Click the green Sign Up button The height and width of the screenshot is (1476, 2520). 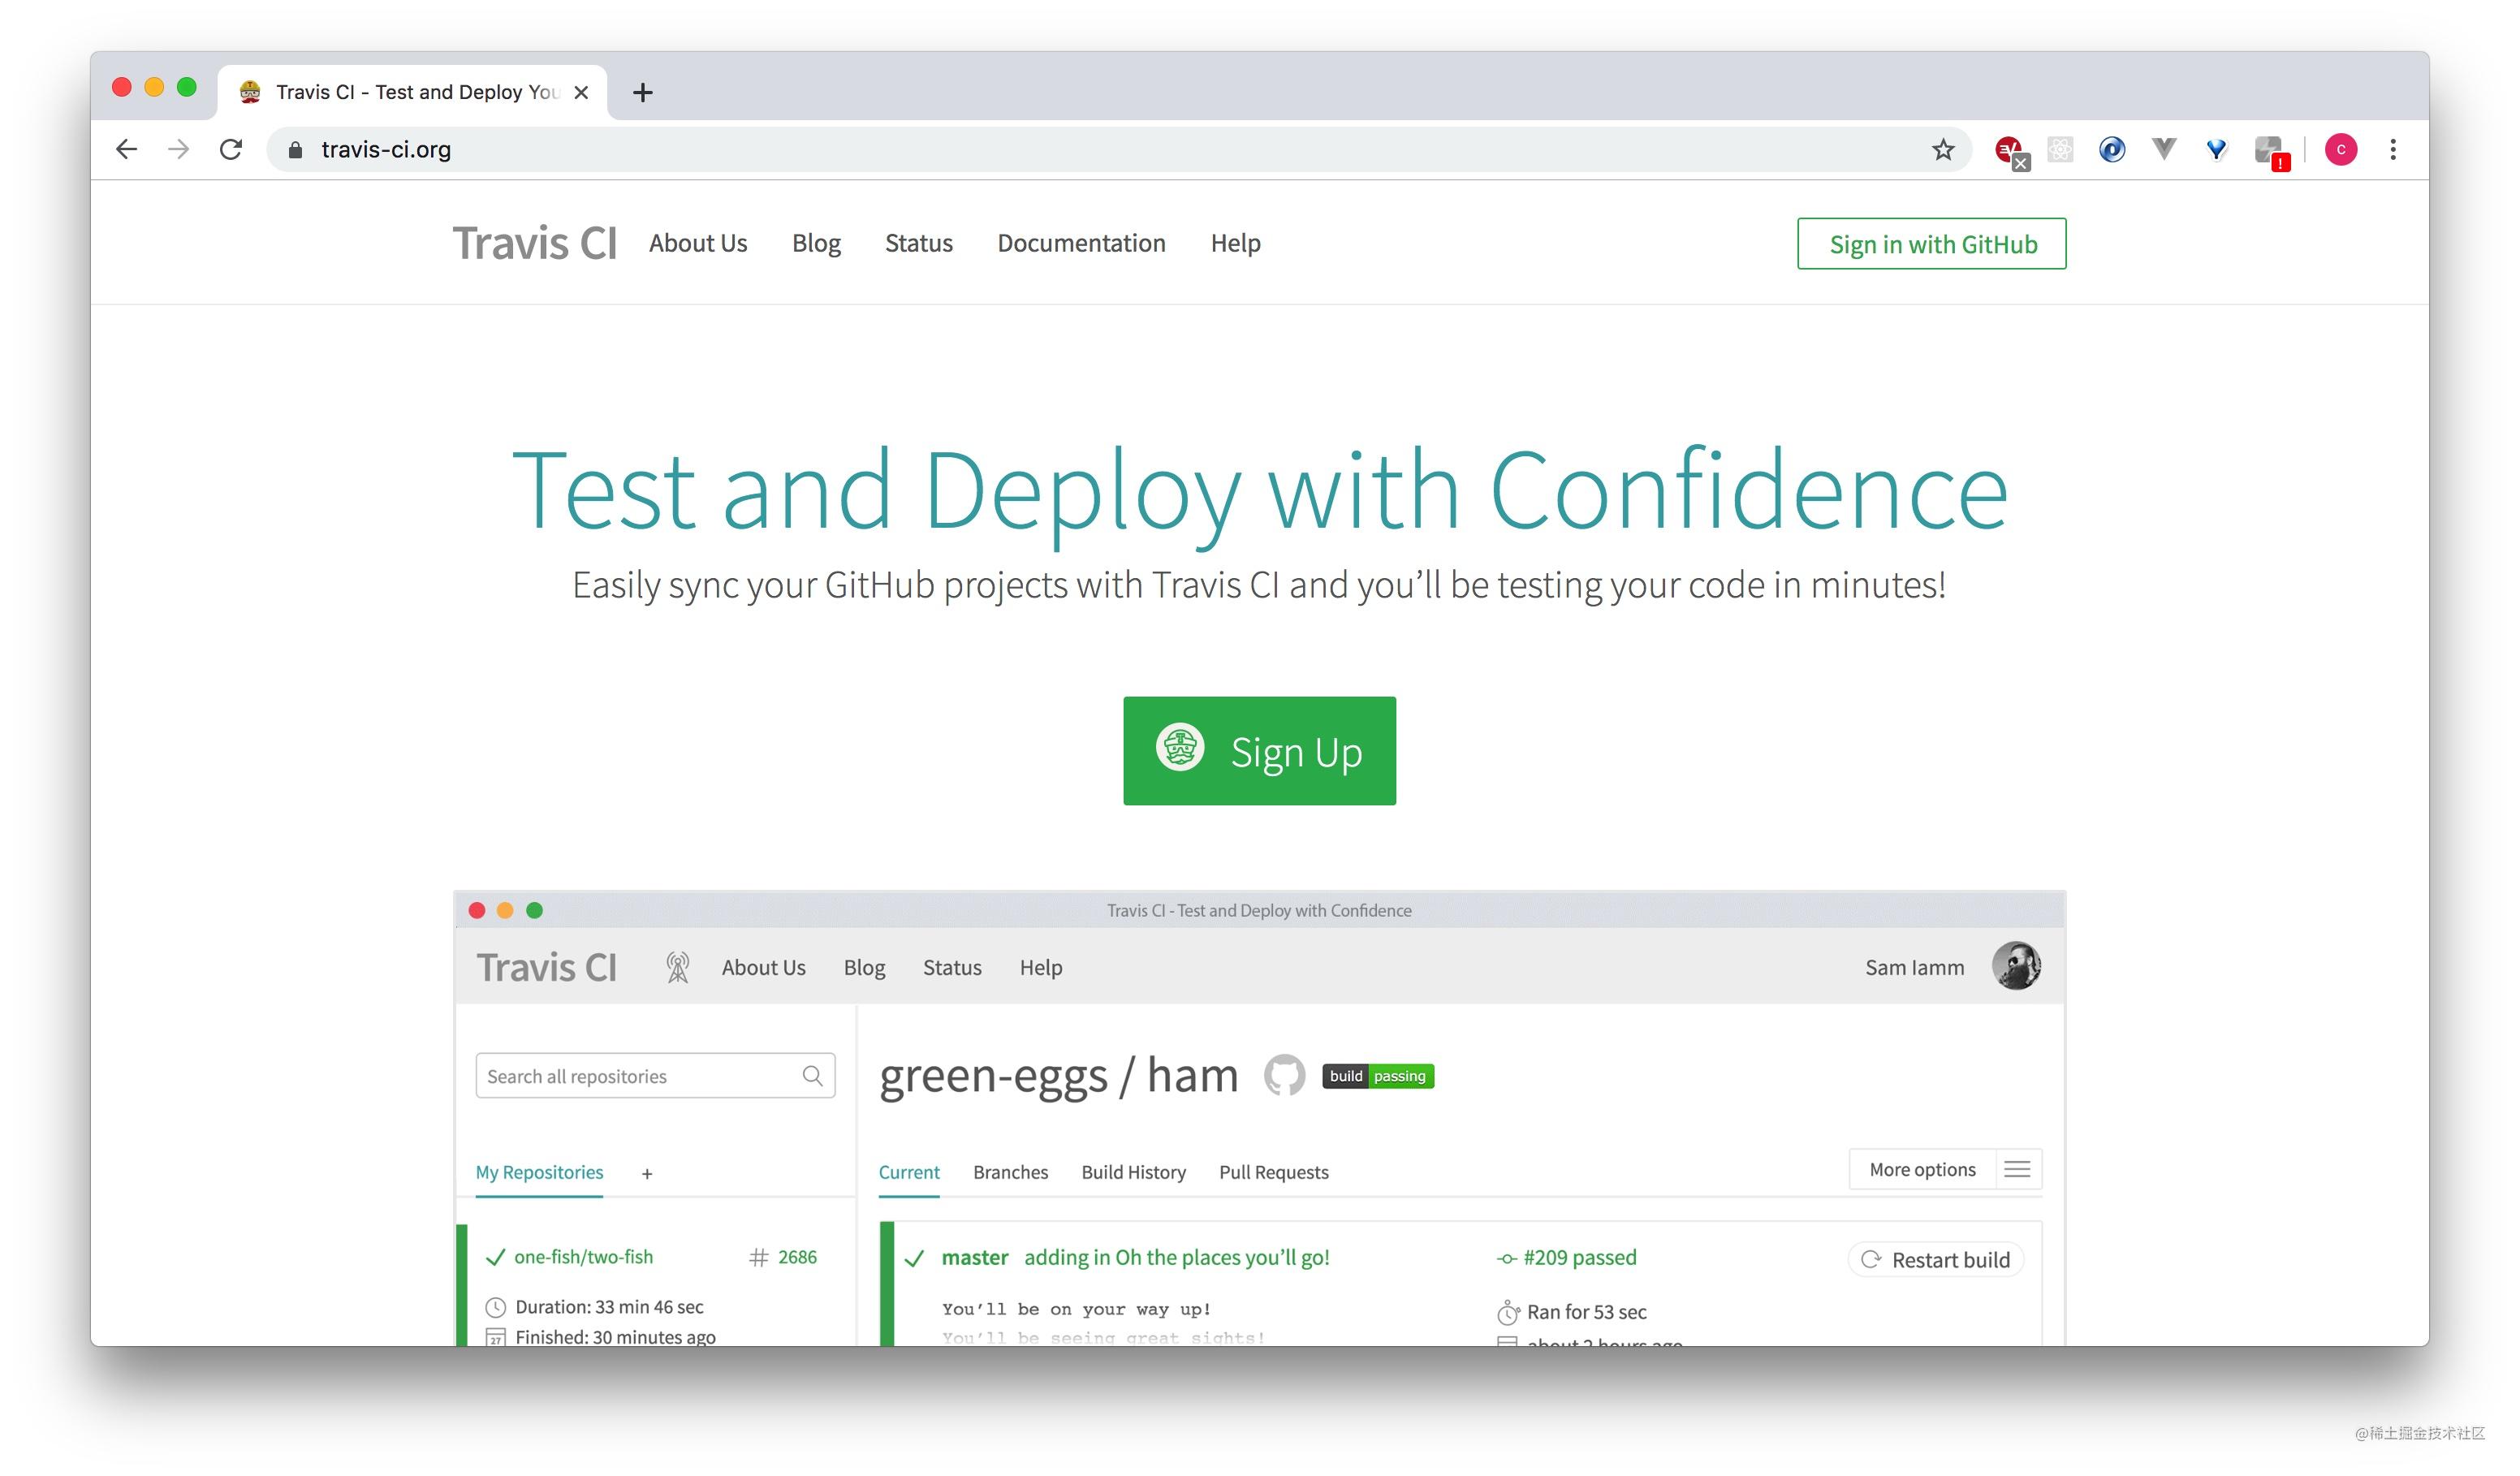(1259, 750)
